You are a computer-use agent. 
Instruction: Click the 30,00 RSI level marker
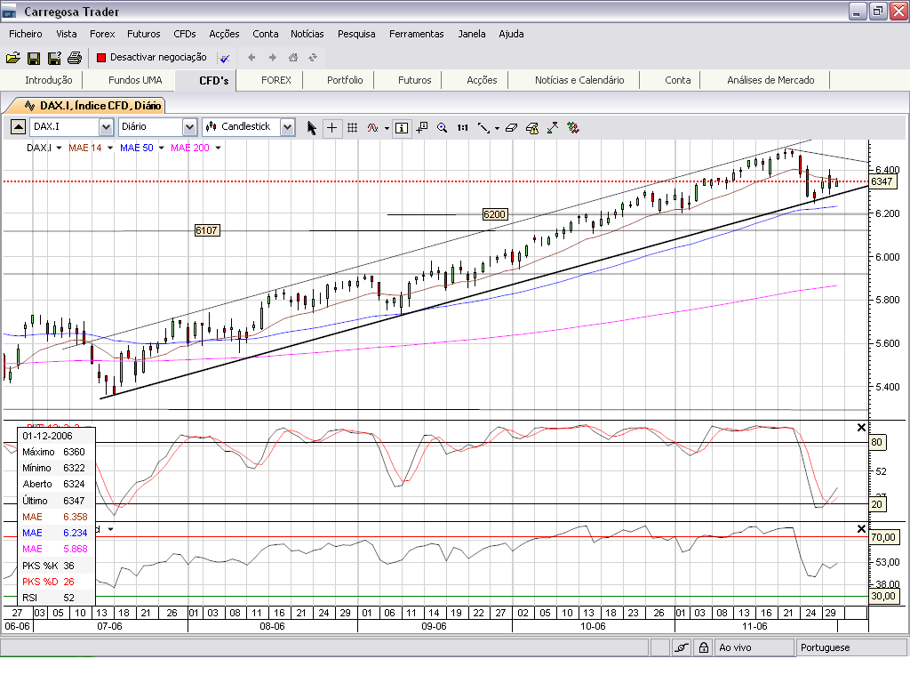point(883,596)
